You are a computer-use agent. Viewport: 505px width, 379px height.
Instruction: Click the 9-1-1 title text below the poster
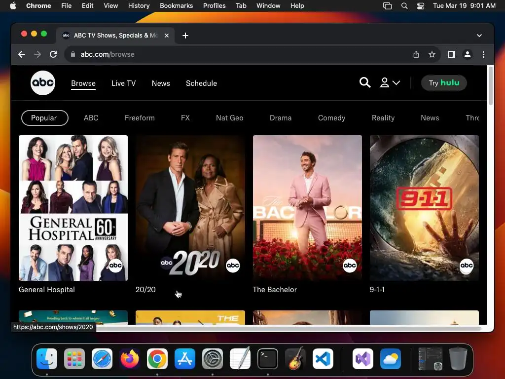tap(377, 289)
